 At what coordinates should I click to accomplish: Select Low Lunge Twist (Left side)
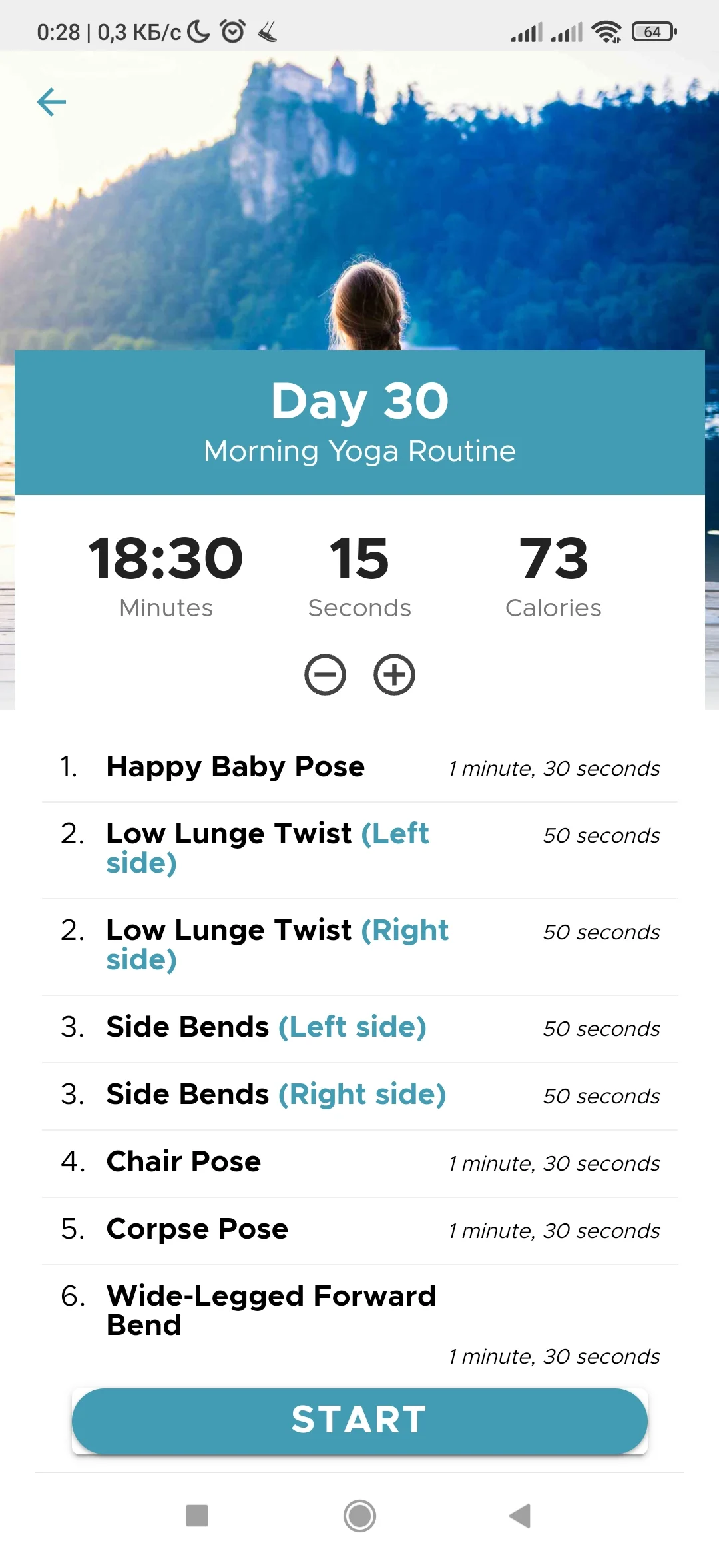(x=266, y=847)
